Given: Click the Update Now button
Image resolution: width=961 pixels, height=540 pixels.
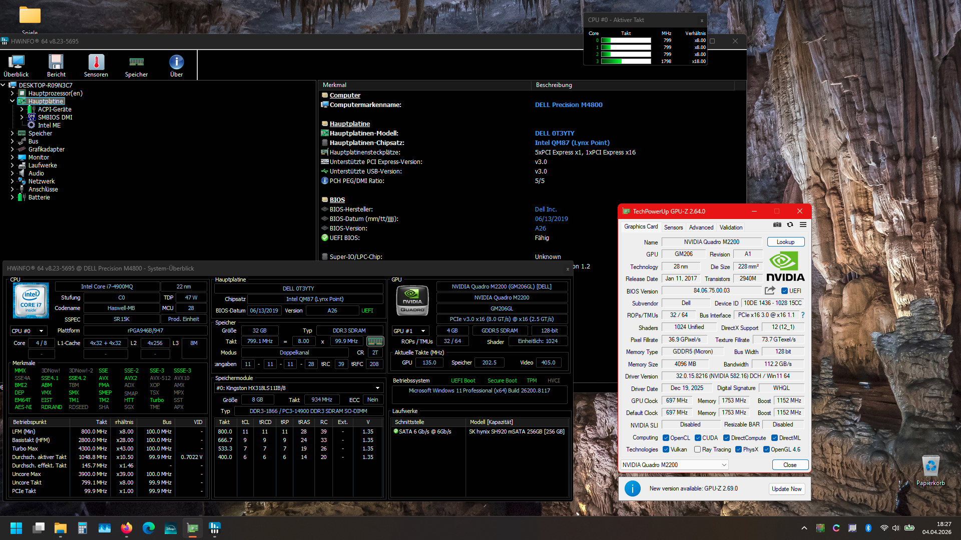Looking at the screenshot, I should click(x=786, y=489).
